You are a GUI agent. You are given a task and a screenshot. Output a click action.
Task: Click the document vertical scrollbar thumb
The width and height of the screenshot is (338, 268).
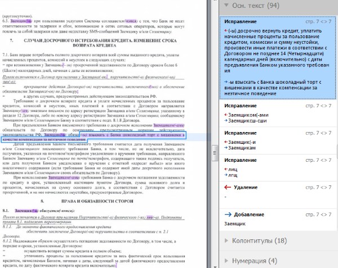[215, 153]
